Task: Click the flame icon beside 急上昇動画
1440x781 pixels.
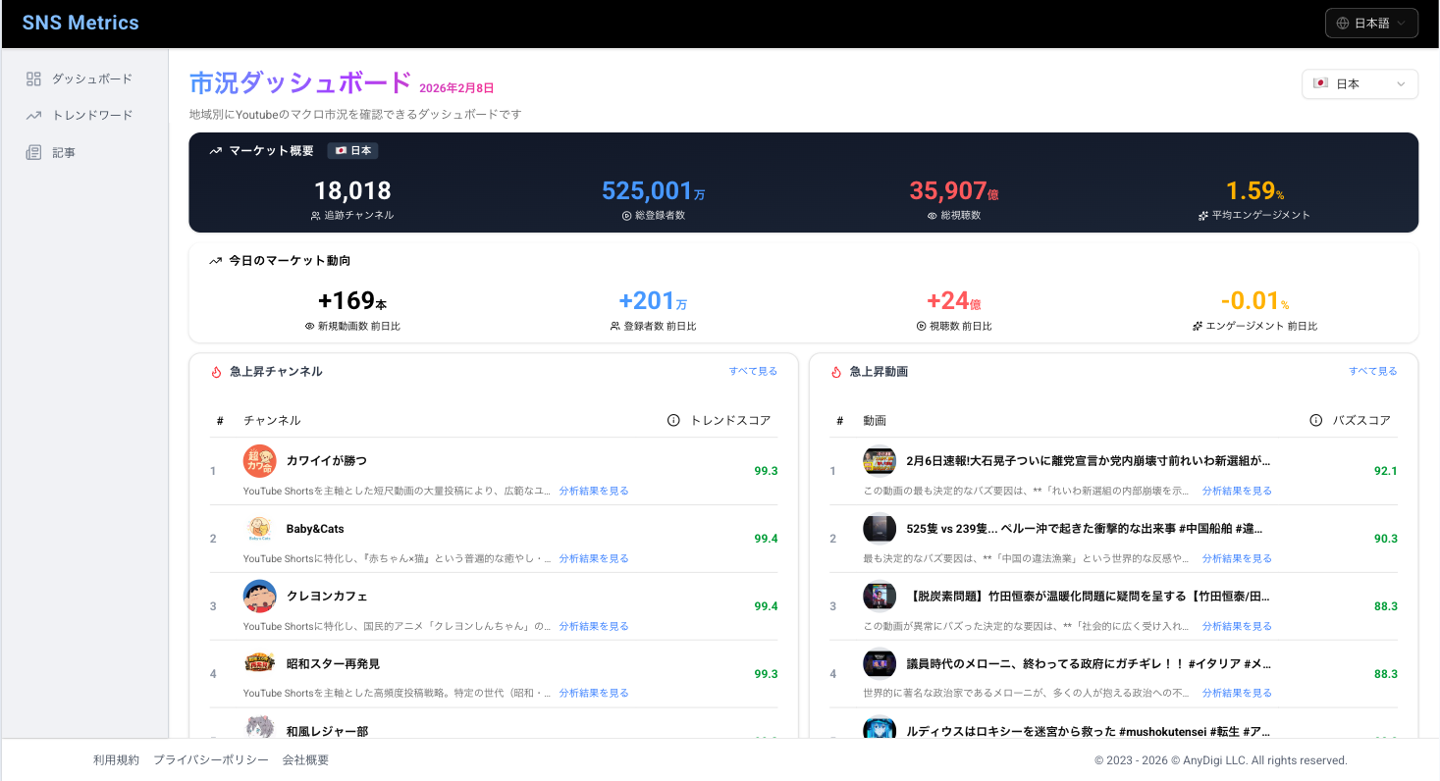Action: [x=835, y=372]
